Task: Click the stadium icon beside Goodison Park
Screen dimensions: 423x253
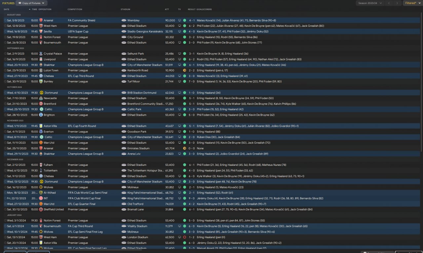Action: click(x=124, y=131)
